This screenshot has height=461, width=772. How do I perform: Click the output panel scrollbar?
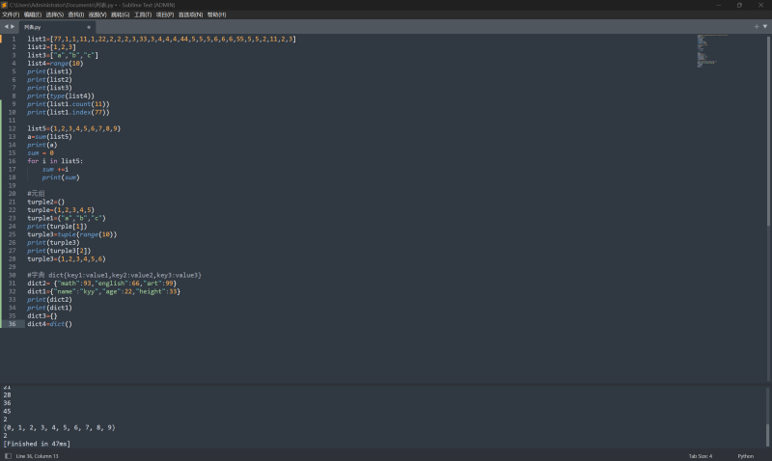[x=768, y=434]
